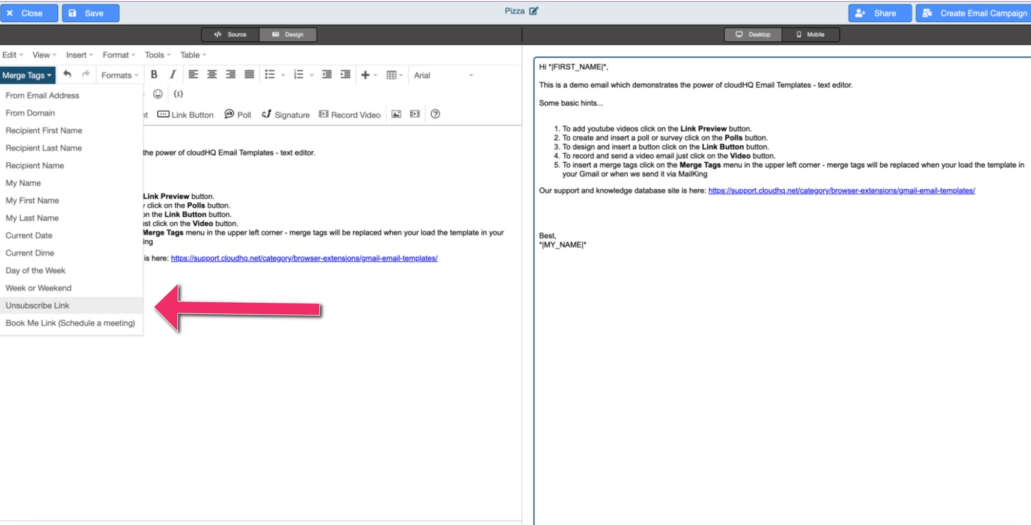Switch preview to Desktop

(x=753, y=34)
